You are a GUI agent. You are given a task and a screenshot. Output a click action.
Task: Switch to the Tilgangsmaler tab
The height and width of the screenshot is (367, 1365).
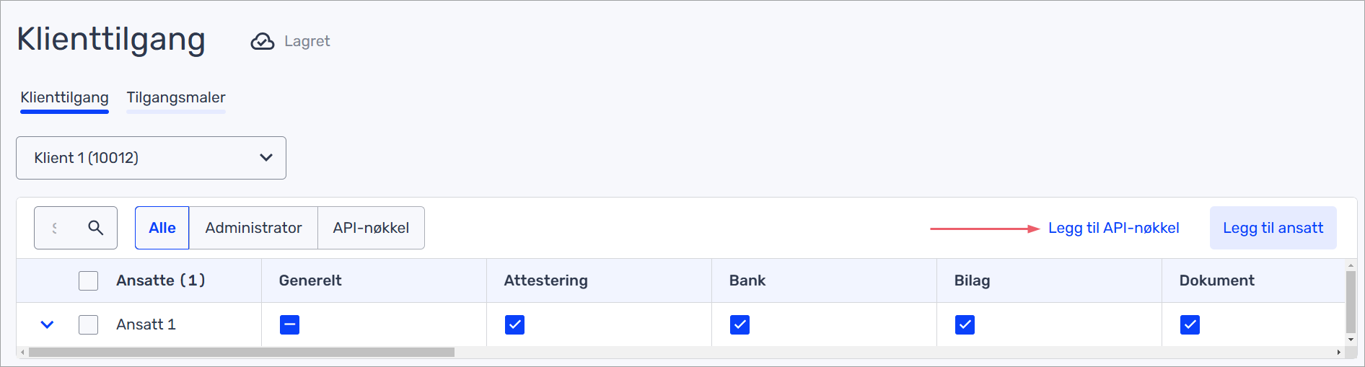(176, 97)
